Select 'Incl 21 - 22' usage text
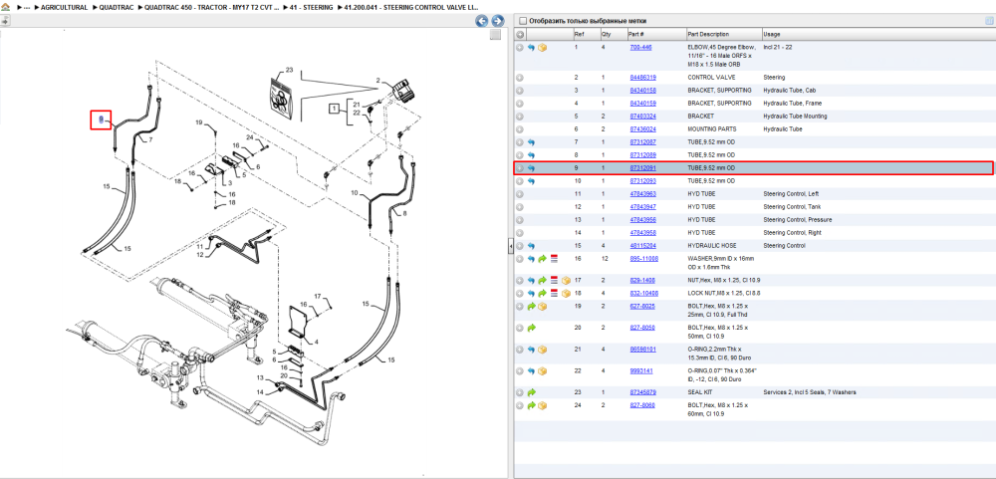996x479 pixels. [x=778, y=48]
